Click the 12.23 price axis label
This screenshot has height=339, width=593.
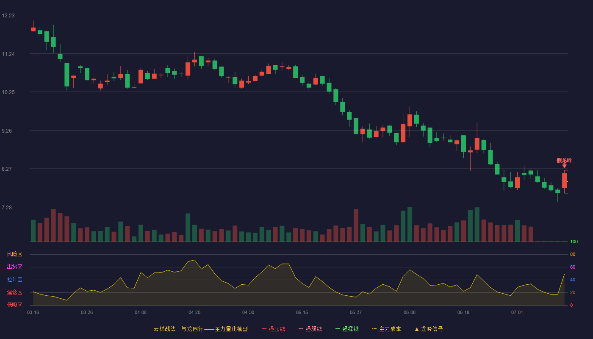click(8, 16)
